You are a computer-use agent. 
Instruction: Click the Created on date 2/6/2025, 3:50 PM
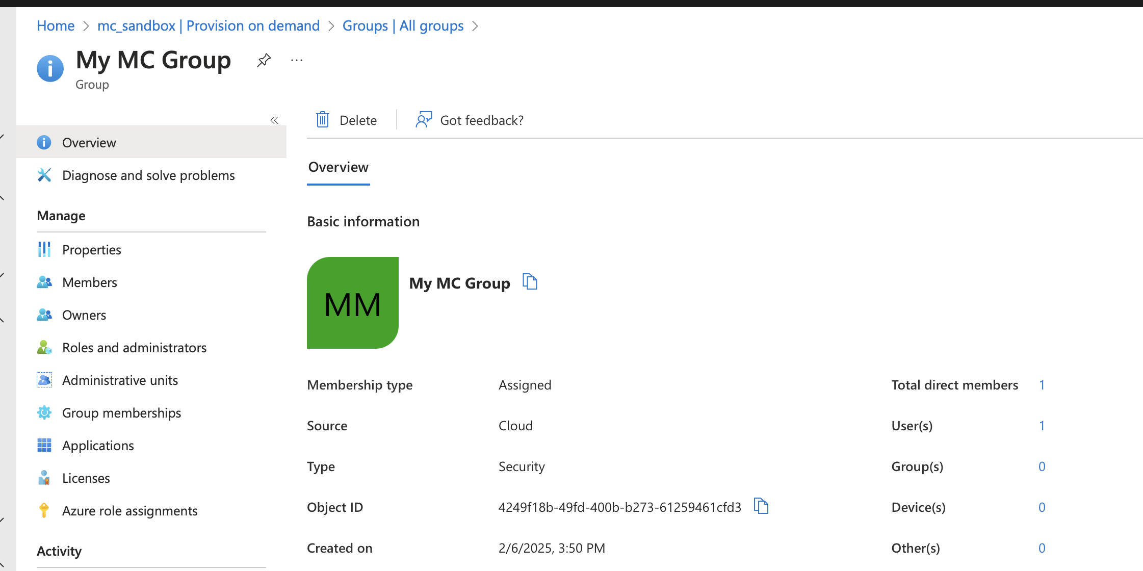[x=552, y=548]
